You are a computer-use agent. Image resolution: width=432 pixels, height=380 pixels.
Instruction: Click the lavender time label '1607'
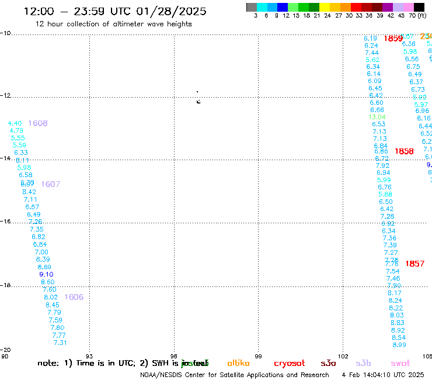point(51,184)
